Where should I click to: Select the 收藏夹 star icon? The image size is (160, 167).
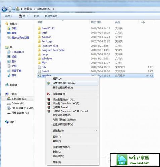click(7, 24)
